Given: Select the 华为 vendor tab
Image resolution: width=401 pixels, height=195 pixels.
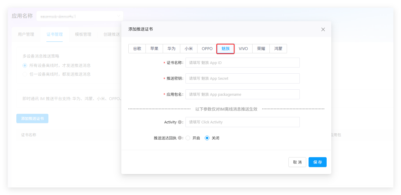Looking at the screenshot, I should pos(171,49).
